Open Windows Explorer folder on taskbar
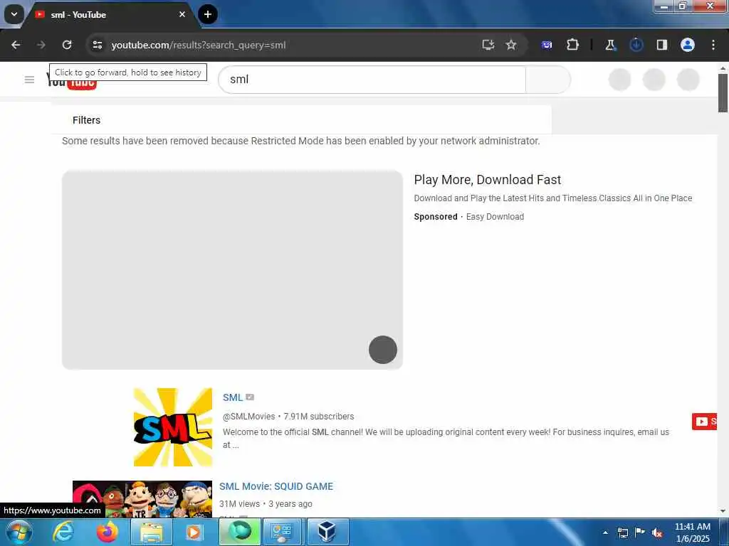The width and height of the screenshot is (729, 546). (x=152, y=532)
